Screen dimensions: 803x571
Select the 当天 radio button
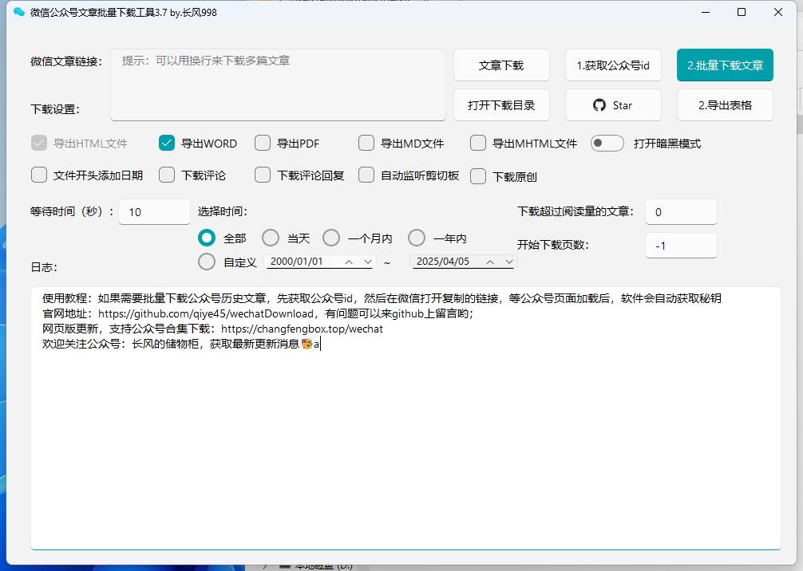271,238
